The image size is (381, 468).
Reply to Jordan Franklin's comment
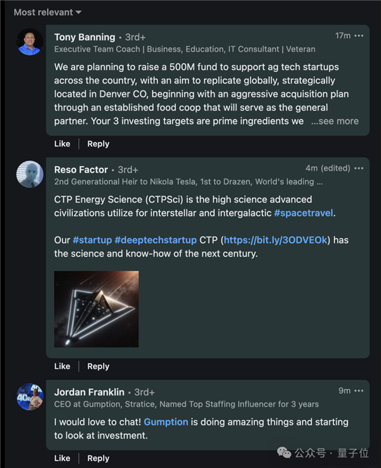tap(98, 458)
